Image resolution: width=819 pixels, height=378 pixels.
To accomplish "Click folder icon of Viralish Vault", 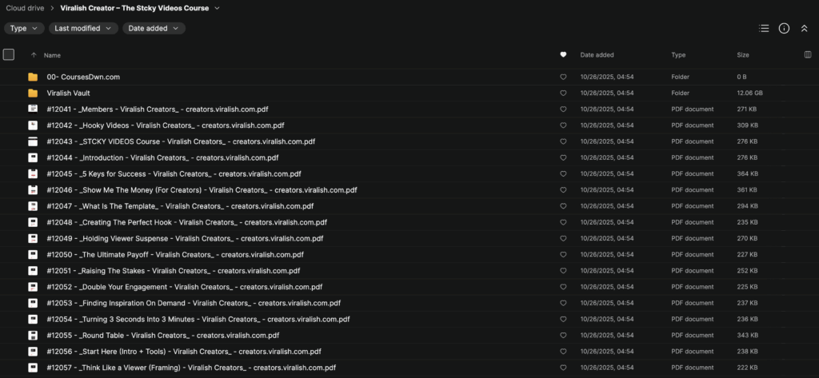I will (x=33, y=93).
